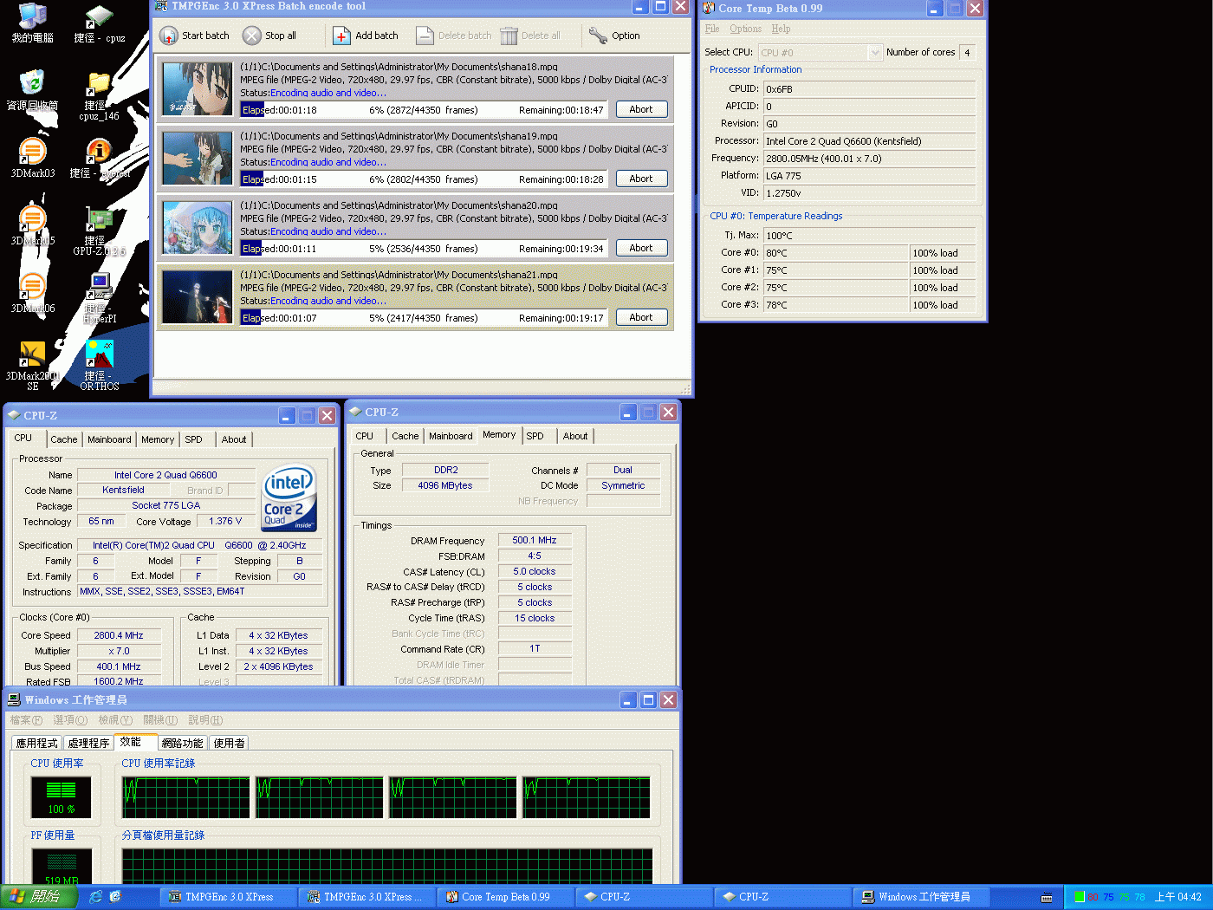Switch to Core Temp Beta 0.99 taskbar button

coord(506,897)
